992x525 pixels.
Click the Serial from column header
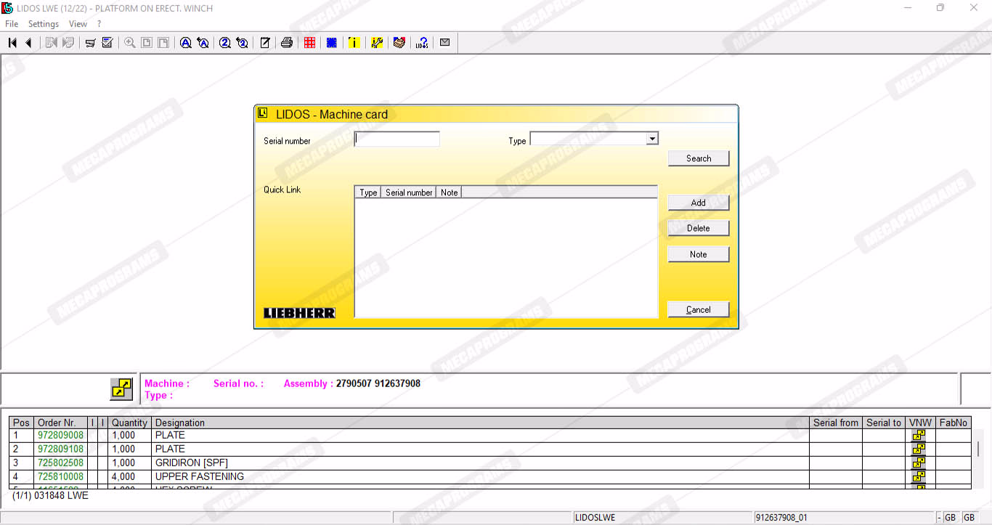click(836, 423)
